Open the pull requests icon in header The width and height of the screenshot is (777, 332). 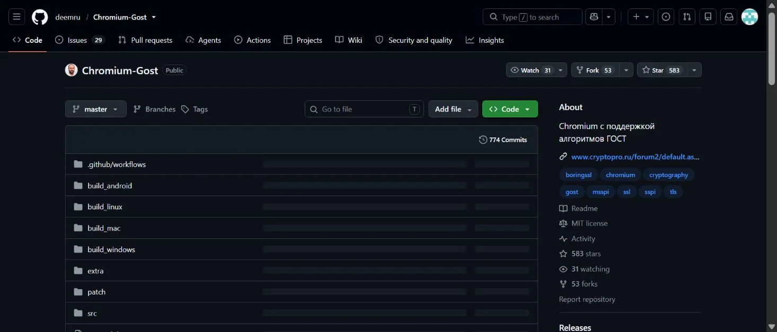click(x=687, y=17)
